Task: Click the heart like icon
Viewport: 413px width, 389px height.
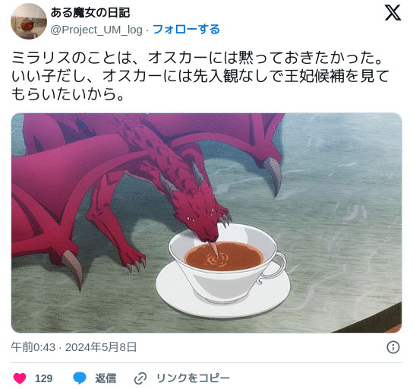Action: [20, 378]
